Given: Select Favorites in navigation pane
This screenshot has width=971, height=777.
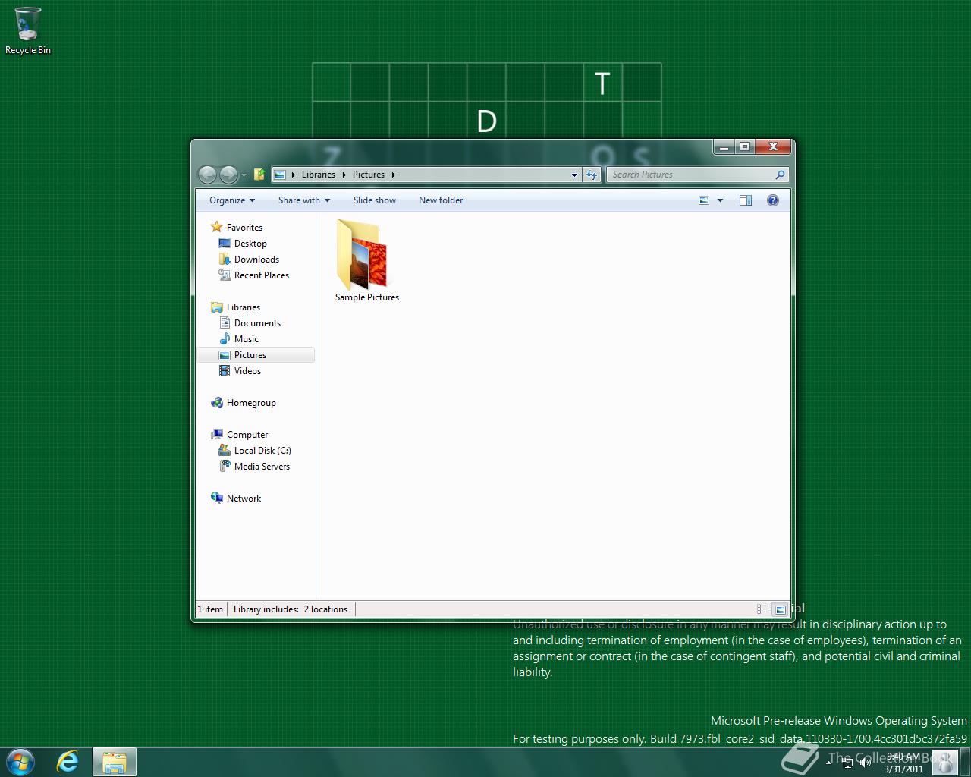Looking at the screenshot, I should point(244,227).
